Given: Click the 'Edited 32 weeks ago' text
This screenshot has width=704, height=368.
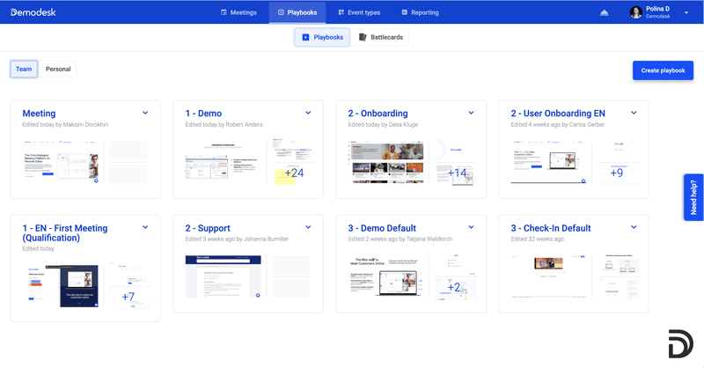Looking at the screenshot, I should click(x=537, y=239).
